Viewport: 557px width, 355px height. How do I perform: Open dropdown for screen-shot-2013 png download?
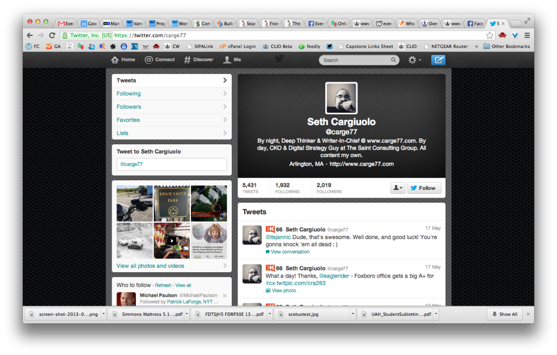[x=104, y=314]
